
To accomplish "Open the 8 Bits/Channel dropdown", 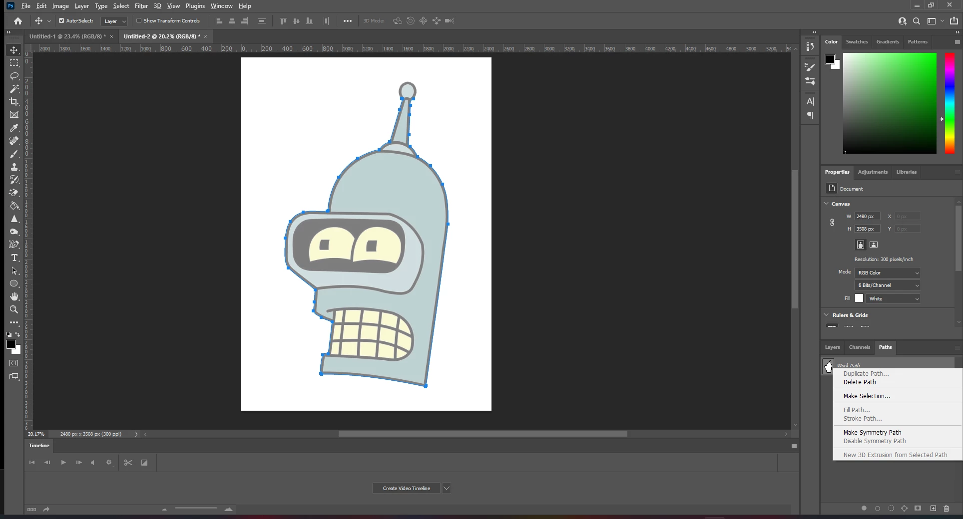I will [x=888, y=285].
